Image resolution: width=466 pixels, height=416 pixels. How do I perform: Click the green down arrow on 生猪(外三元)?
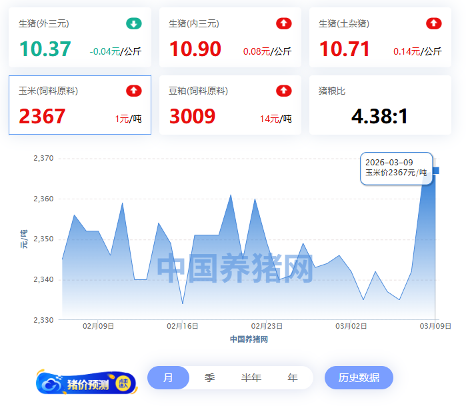coord(134,24)
